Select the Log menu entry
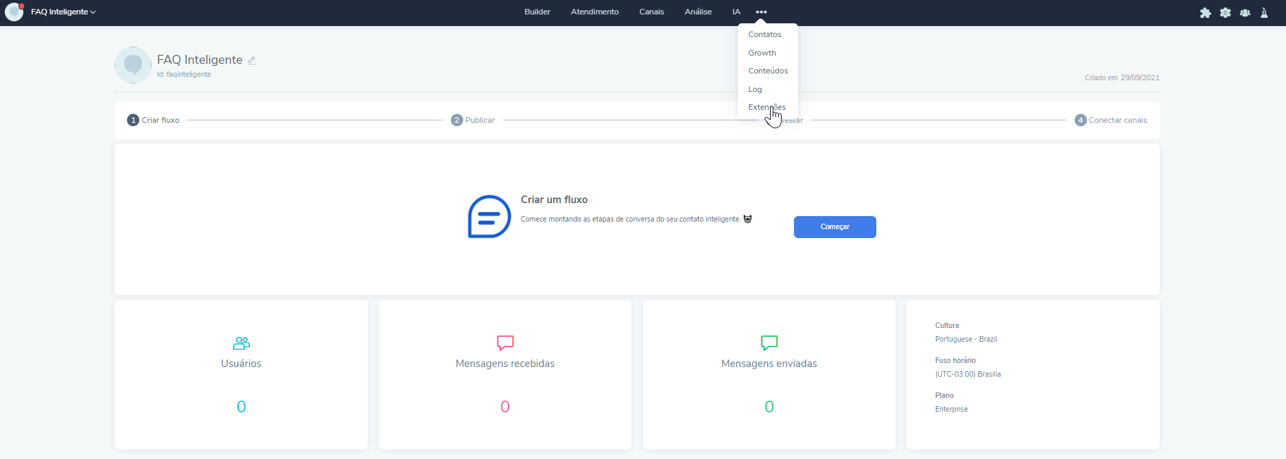The height and width of the screenshot is (459, 1286). pos(755,89)
